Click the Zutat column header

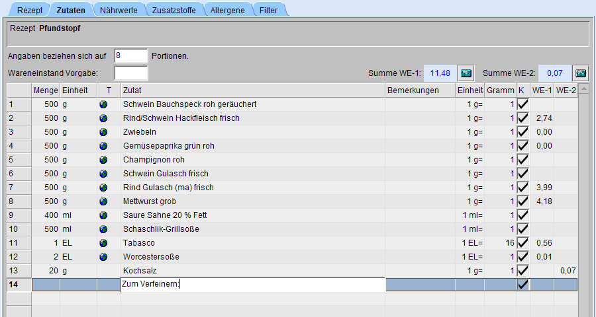pyautogui.click(x=252, y=90)
